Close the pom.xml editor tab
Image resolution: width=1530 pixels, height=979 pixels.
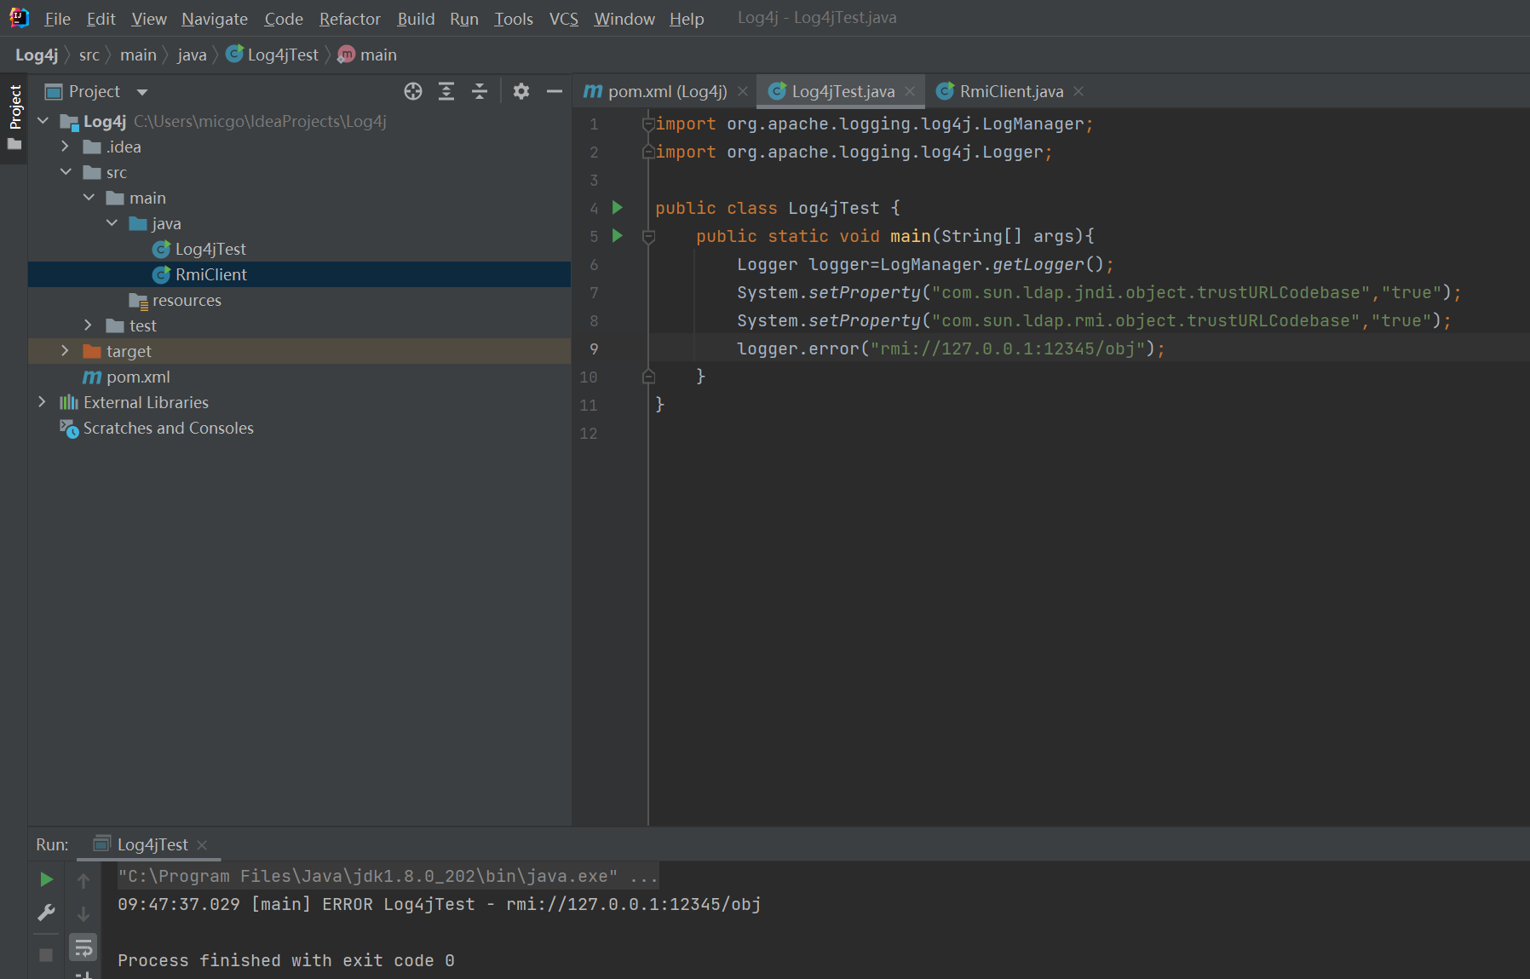[743, 91]
